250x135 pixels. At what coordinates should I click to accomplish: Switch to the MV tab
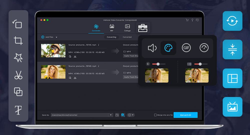(x=112, y=28)
